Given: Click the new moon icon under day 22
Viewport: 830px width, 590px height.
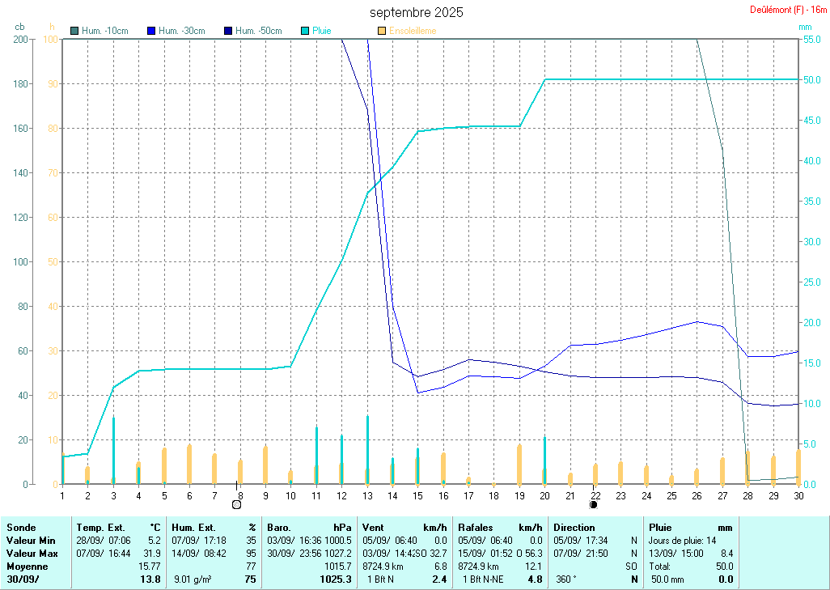Looking at the screenshot, I should (594, 504).
